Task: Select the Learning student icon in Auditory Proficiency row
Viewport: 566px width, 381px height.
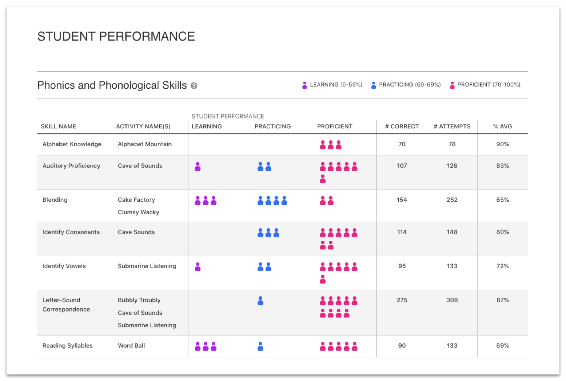Action: coord(198,167)
